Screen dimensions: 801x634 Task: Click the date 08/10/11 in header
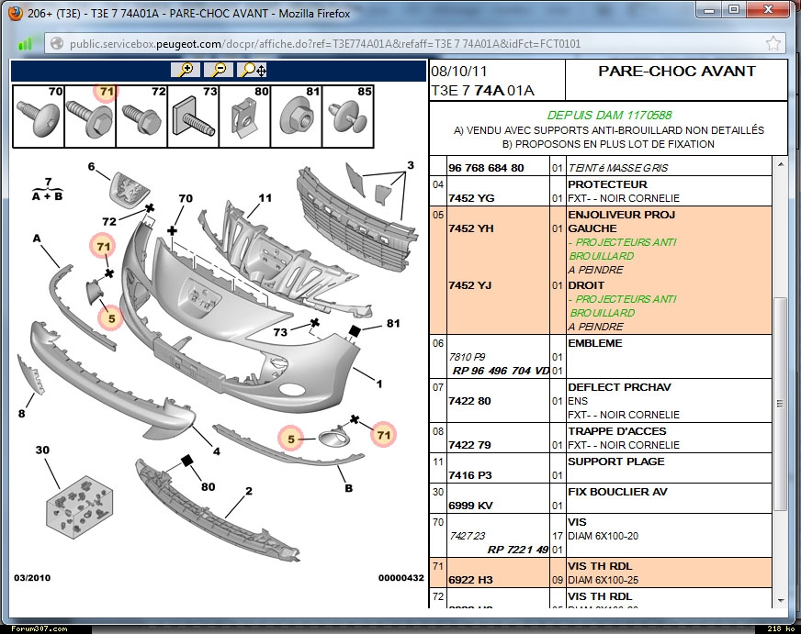[x=459, y=72]
